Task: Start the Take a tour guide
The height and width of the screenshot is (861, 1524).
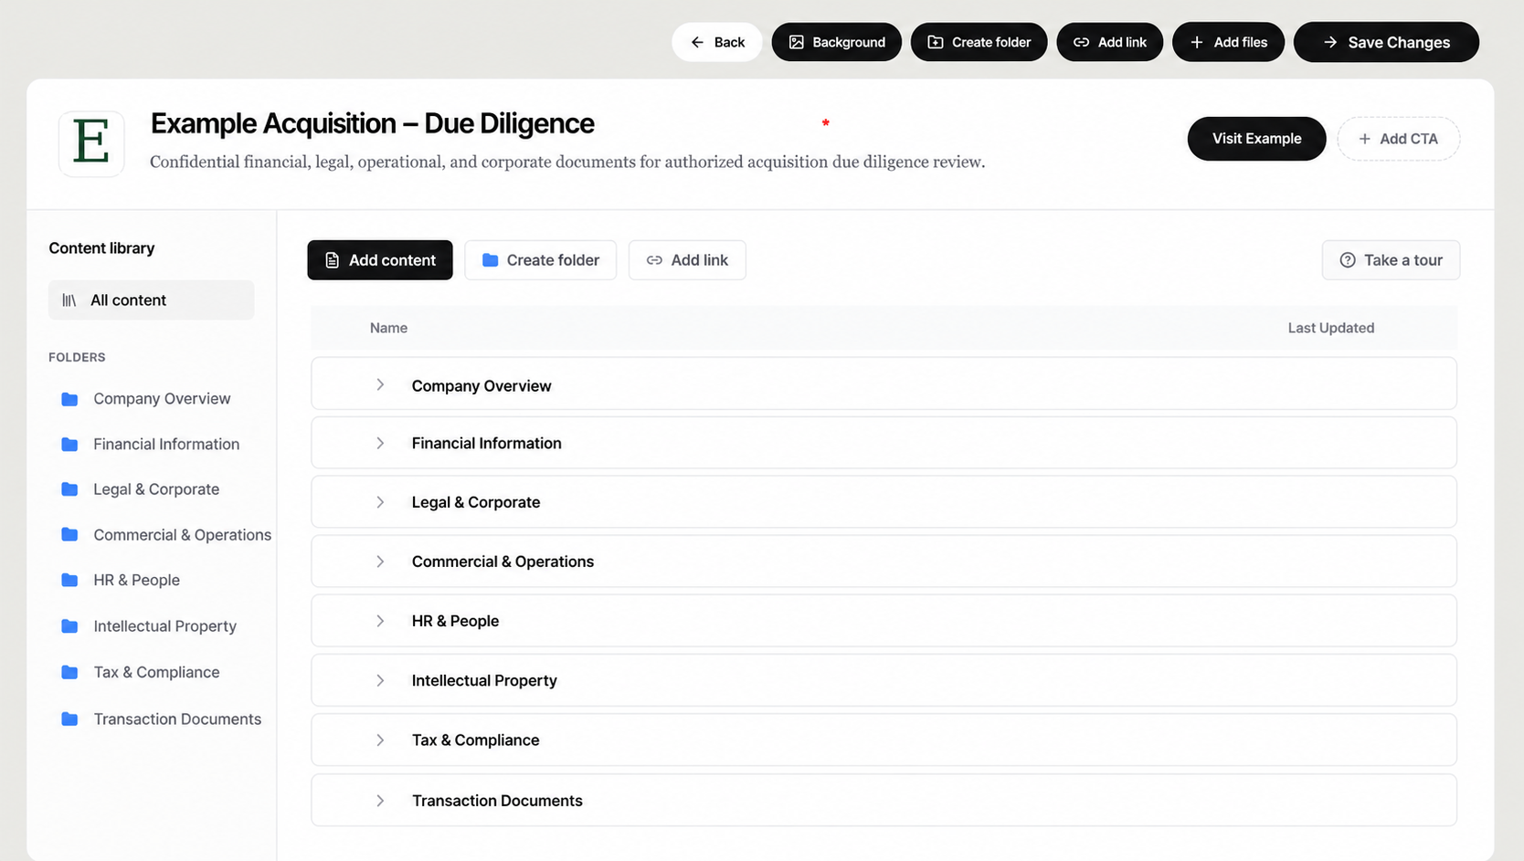Action: tap(1391, 260)
